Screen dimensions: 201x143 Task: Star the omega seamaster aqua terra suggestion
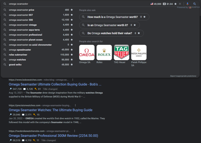point(72,30)
